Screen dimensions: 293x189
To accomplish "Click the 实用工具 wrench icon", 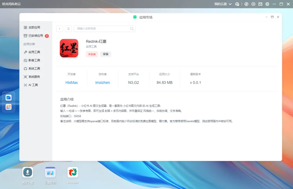I will tap(26, 52).
